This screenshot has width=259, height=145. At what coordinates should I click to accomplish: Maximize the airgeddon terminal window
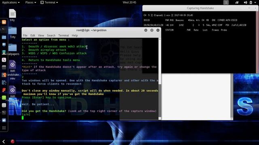coord(152,30)
